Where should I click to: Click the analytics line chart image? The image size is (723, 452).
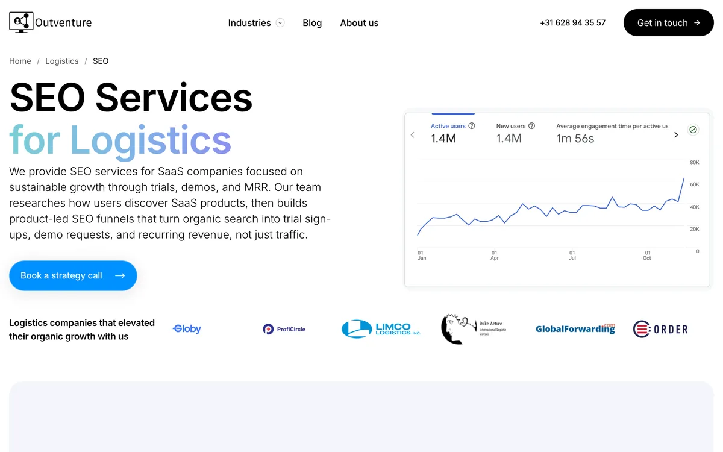click(557, 199)
